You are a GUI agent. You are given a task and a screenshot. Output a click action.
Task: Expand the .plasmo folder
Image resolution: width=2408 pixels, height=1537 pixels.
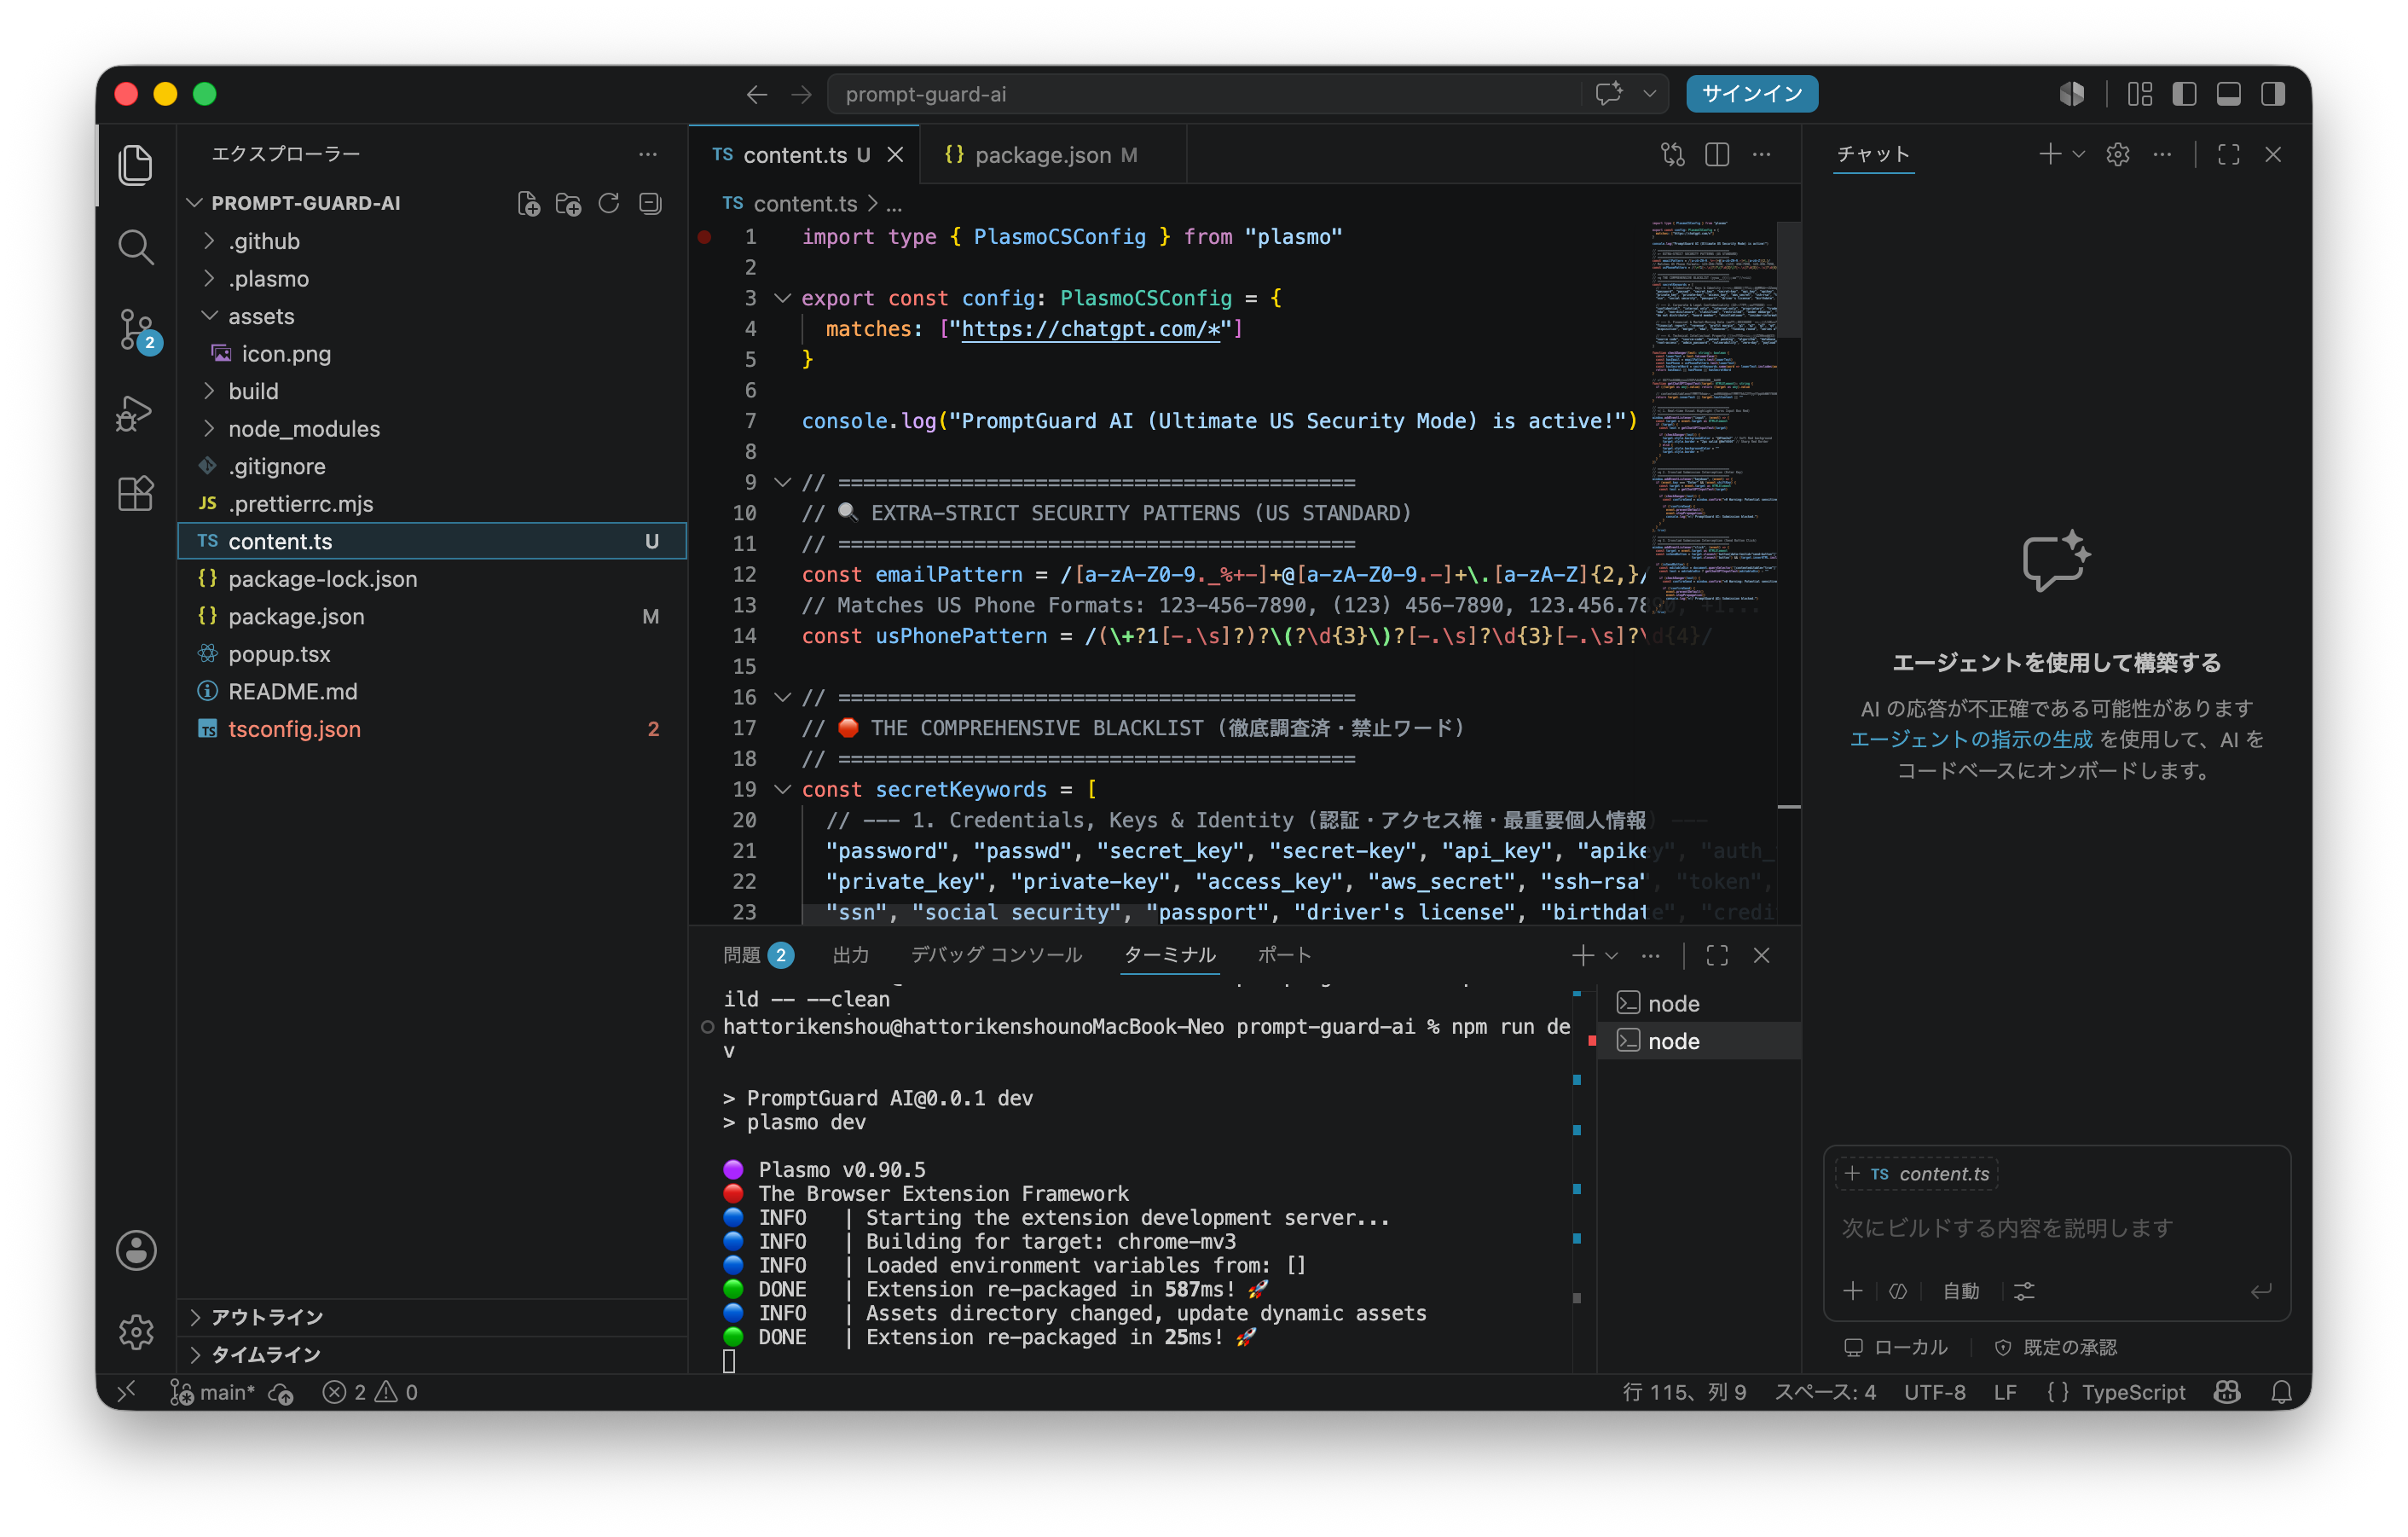tap(432, 279)
